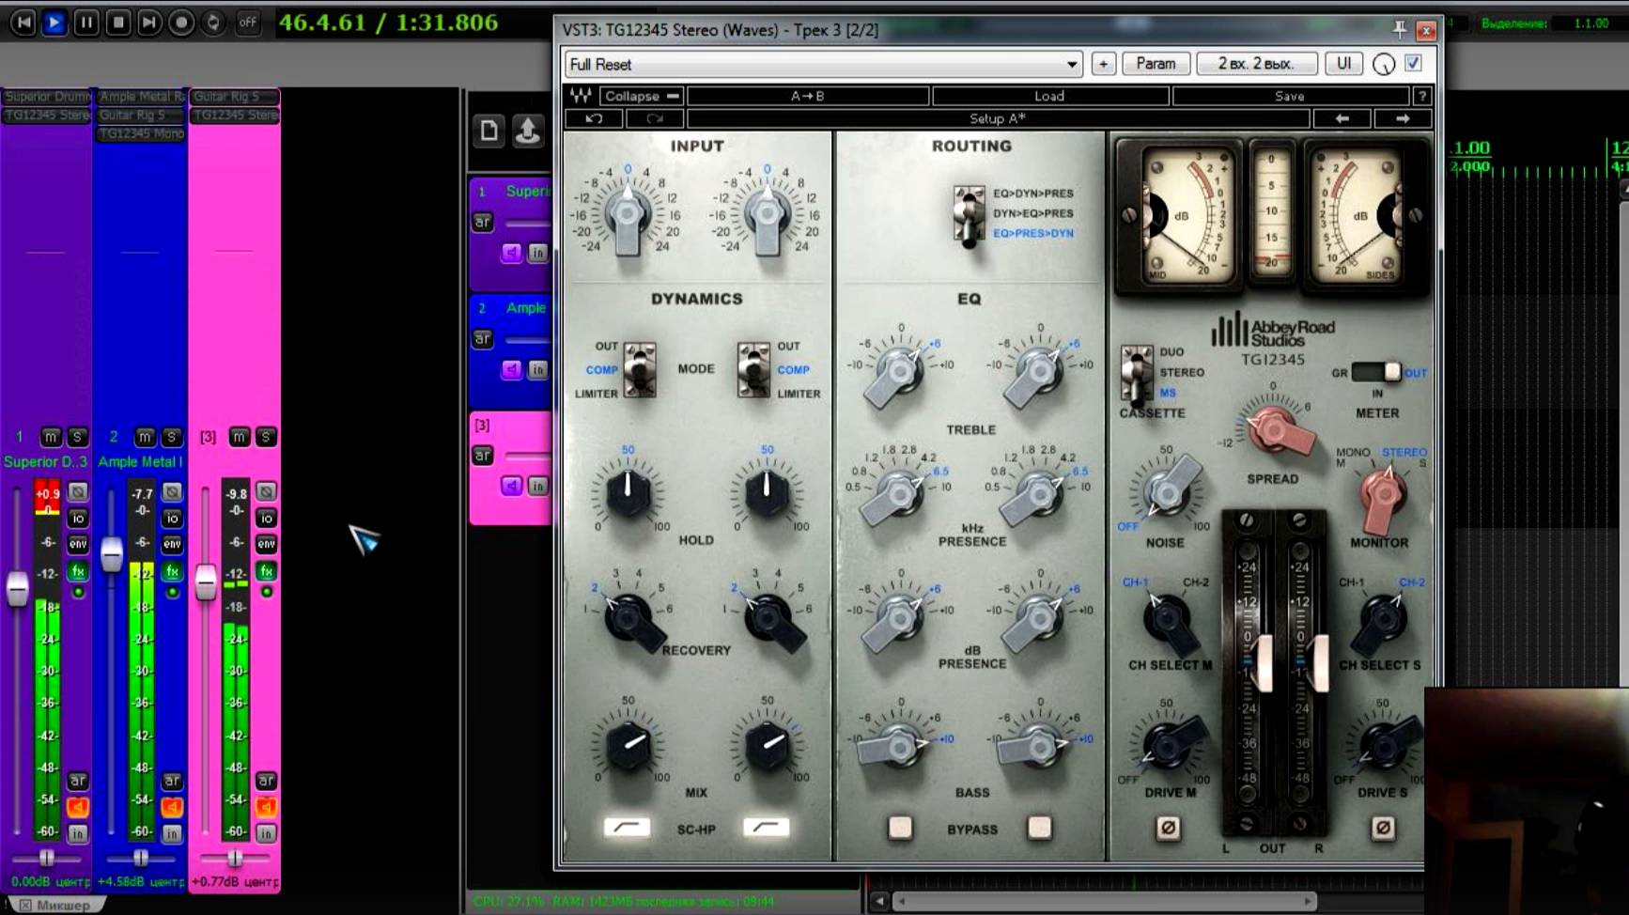Open the 'Setup A*' preset menu

tap(998, 118)
